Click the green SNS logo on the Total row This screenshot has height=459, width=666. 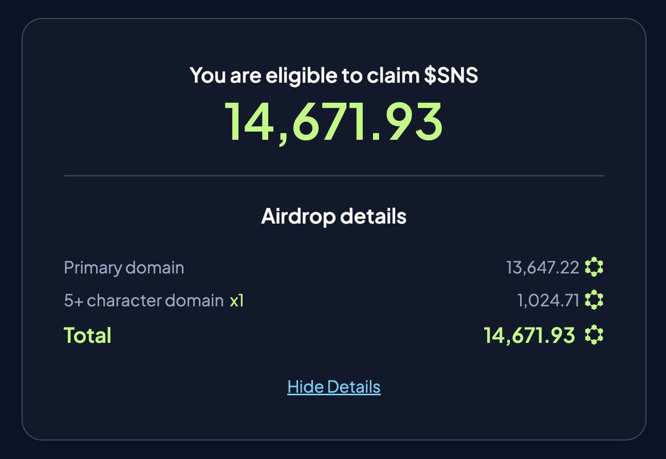pyautogui.click(x=594, y=335)
